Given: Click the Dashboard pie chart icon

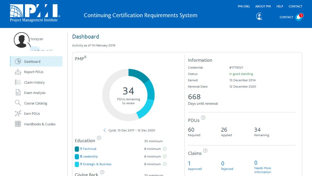Looking at the screenshot, I should pyautogui.click(x=18, y=61).
